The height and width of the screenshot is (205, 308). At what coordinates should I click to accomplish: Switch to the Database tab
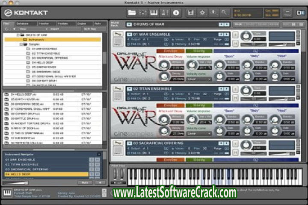click(23, 23)
